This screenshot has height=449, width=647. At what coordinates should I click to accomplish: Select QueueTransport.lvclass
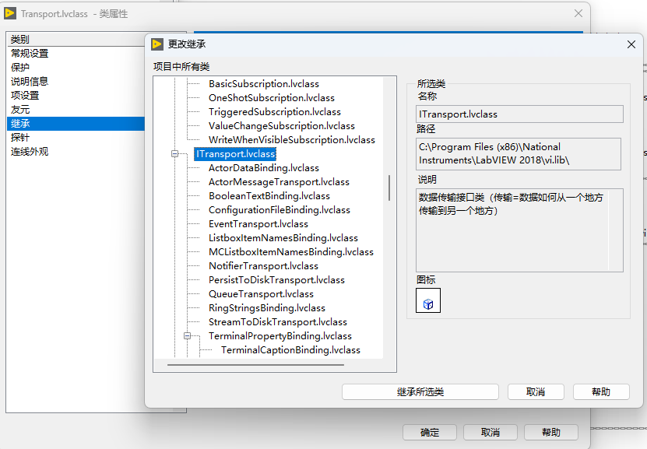point(261,294)
